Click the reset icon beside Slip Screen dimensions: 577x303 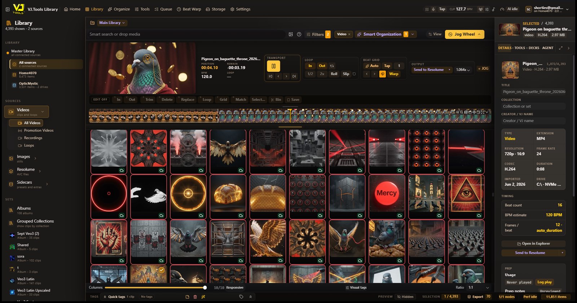354,74
